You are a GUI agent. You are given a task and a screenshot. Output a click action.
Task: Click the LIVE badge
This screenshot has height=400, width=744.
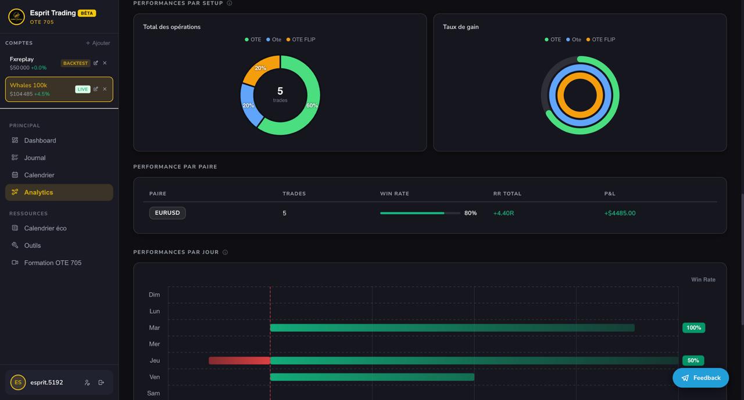[x=83, y=89]
